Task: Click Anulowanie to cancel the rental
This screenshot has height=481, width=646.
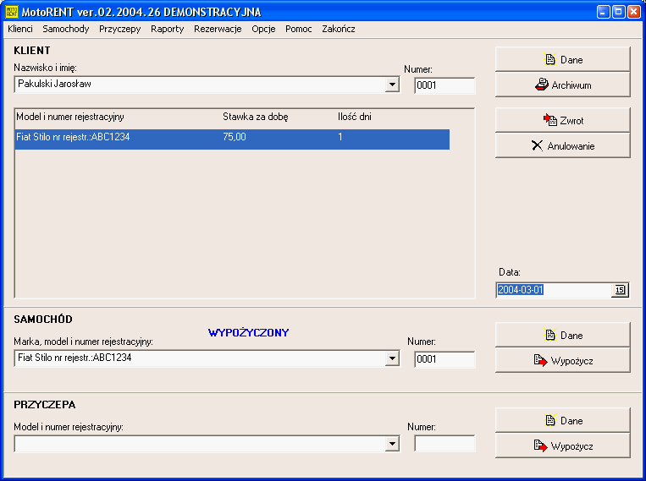Action: click(x=563, y=145)
